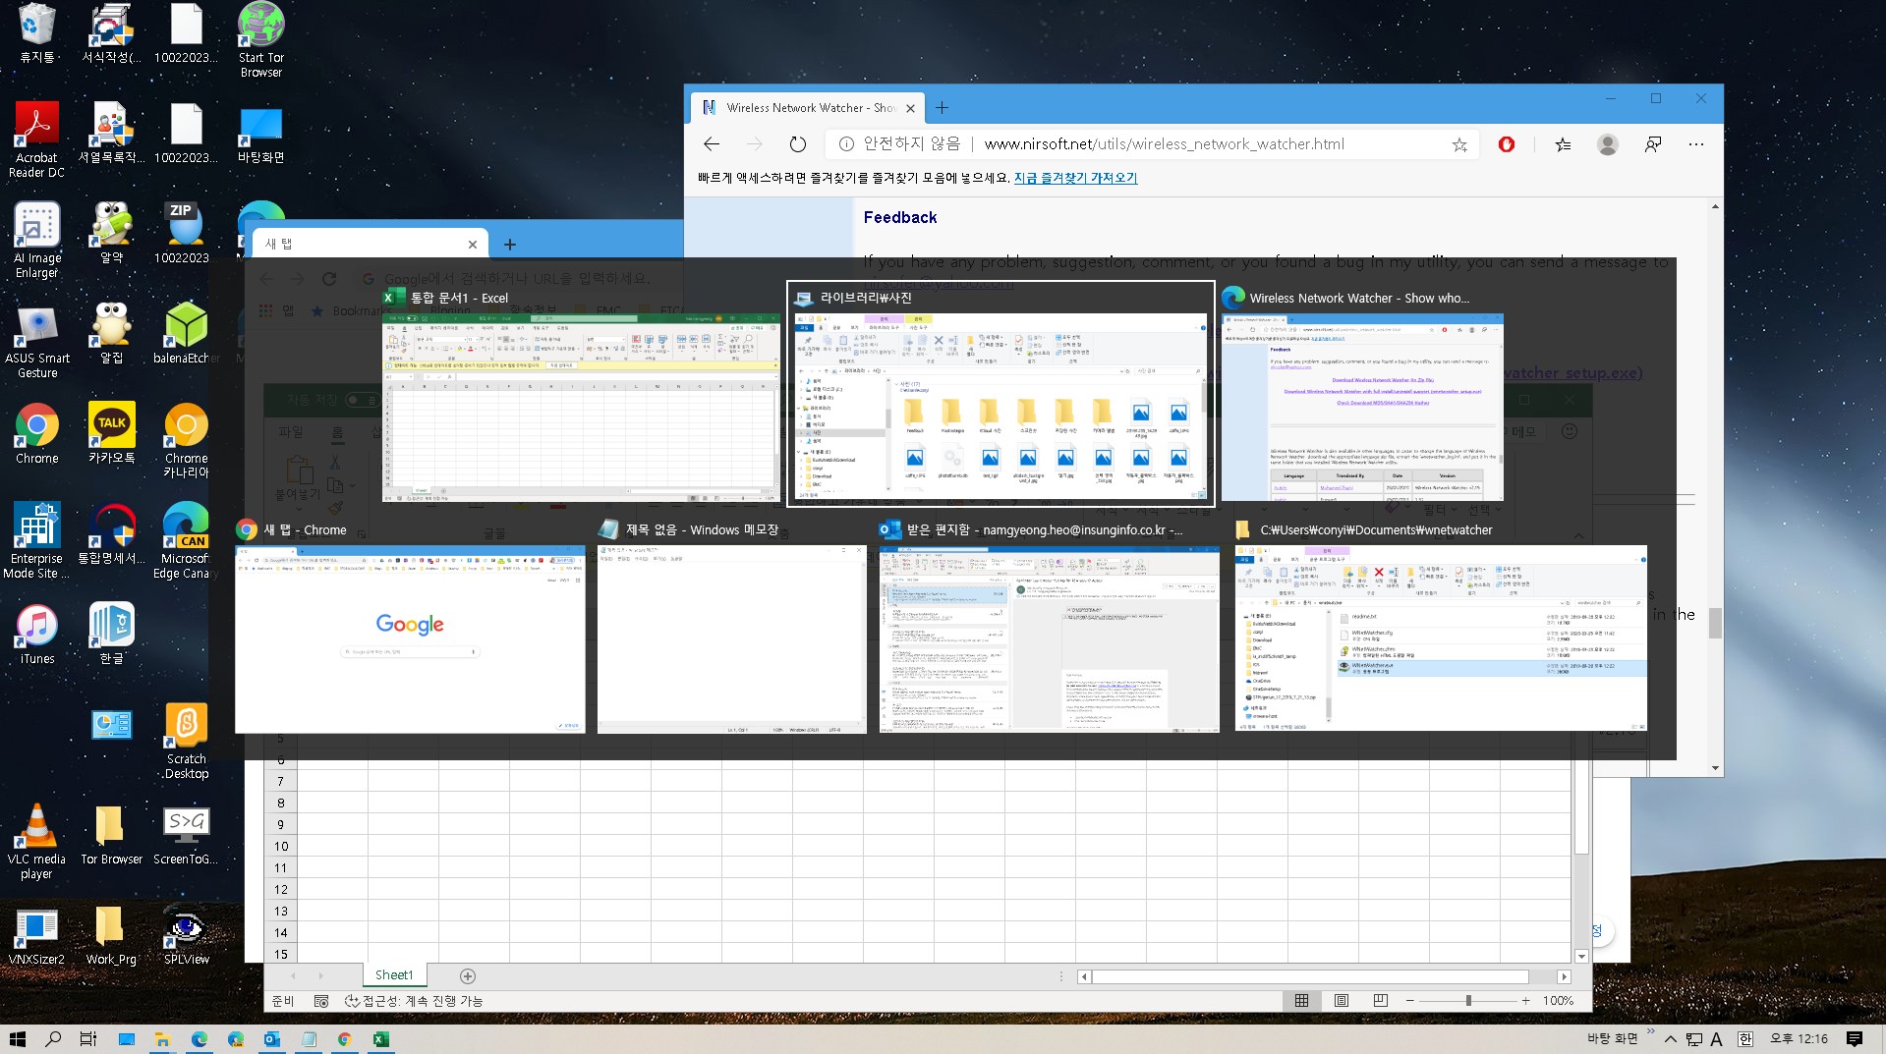Screen dimensions: 1886x1054
Task: Launch VLC media player desktop icon
Action: pyautogui.click(x=37, y=842)
